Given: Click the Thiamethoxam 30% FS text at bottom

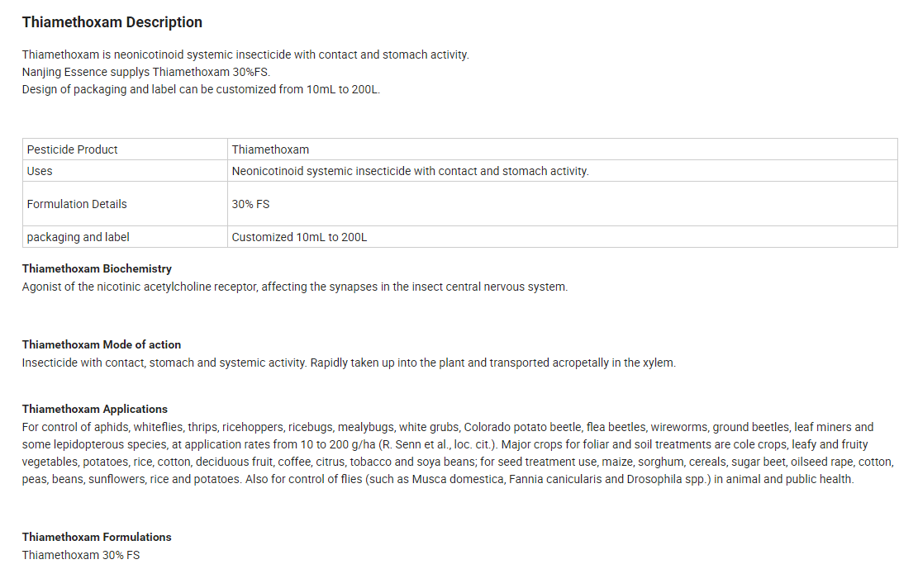Looking at the screenshot, I should (x=81, y=555).
